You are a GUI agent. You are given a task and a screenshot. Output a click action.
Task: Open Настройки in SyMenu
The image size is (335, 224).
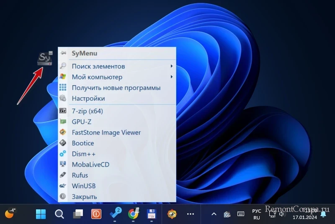tap(88, 99)
